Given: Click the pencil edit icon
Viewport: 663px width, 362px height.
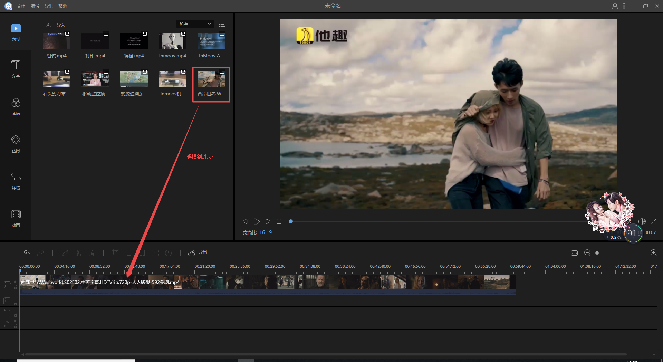Looking at the screenshot, I should (65, 253).
